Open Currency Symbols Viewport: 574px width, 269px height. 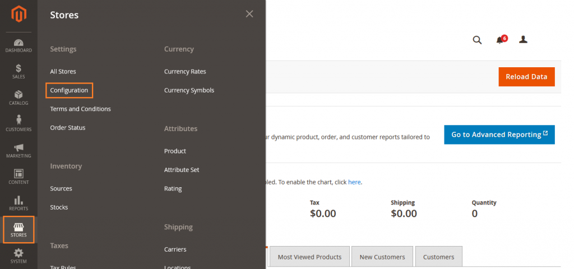[189, 90]
